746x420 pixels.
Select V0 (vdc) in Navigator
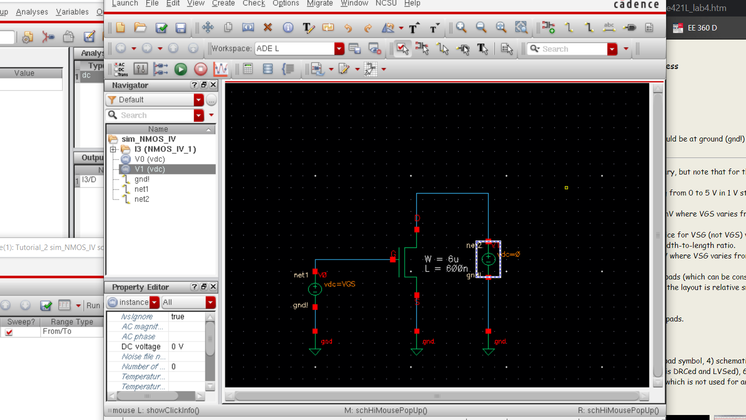point(149,159)
